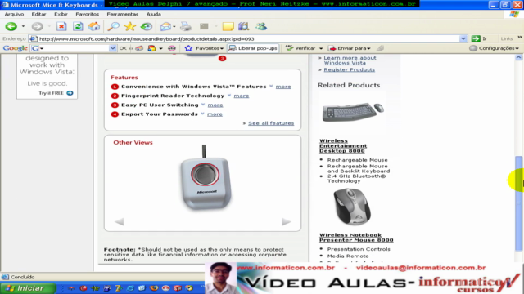The image size is (524, 294).
Task: Click the grey Forward arrow button
Action: click(38, 26)
